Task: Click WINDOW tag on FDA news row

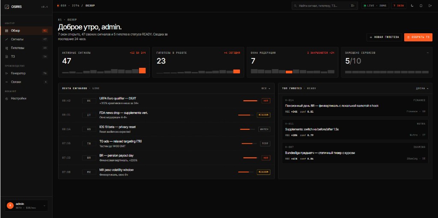Action: pos(263,115)
